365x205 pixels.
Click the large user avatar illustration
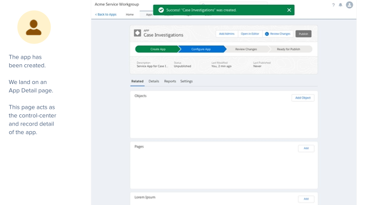tap(34, 27)
